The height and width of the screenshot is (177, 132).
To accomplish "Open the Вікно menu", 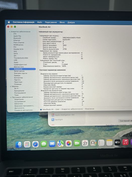I will coord(62,22).
